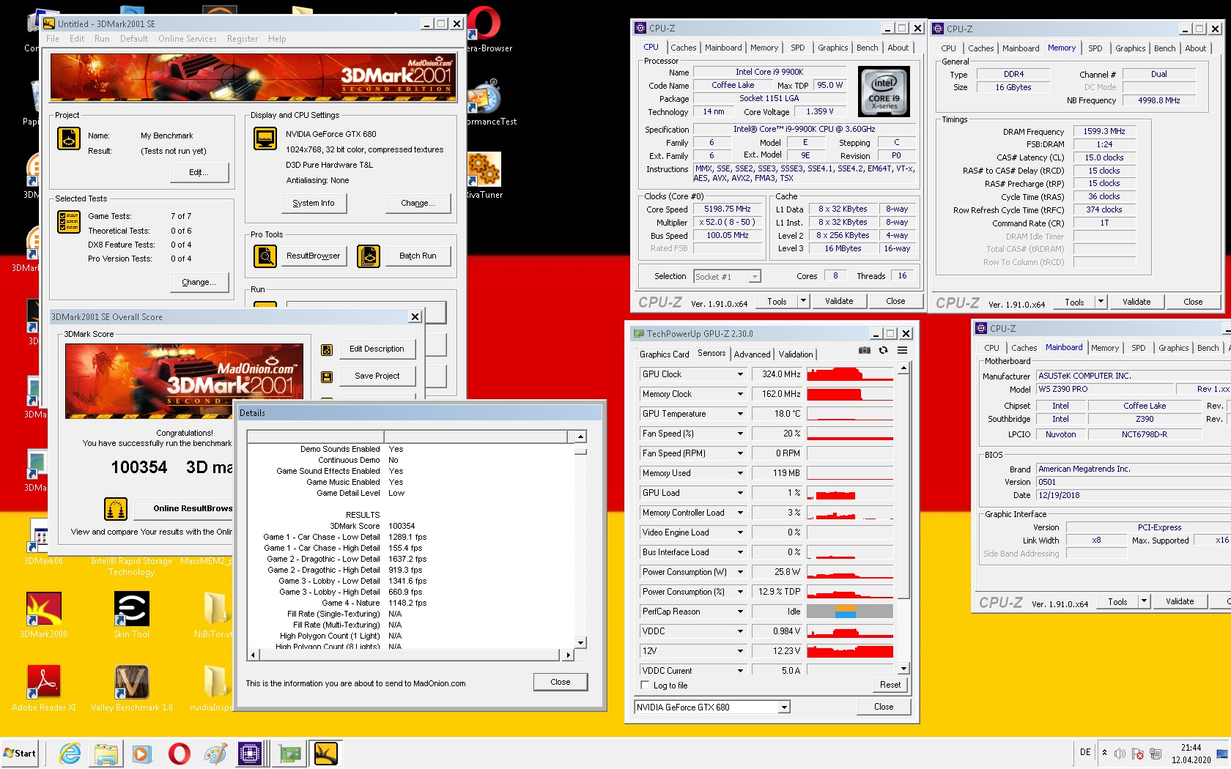The height and width of the screenshot is (769, 1231).
Task: Open the GPU Temperature sensor dropdown
Action: tap(740, 414)
